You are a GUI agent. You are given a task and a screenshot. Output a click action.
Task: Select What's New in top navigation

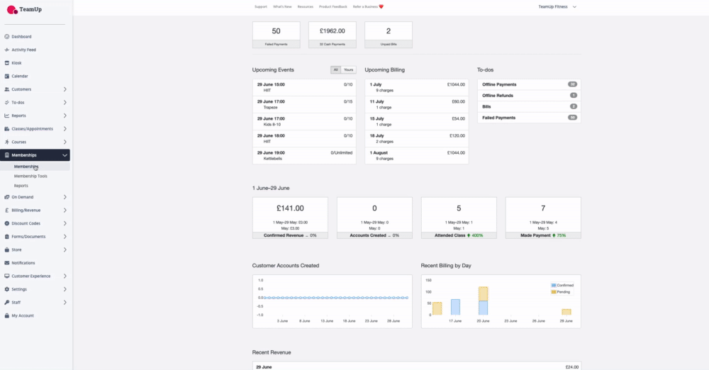[x=282, y=6]
